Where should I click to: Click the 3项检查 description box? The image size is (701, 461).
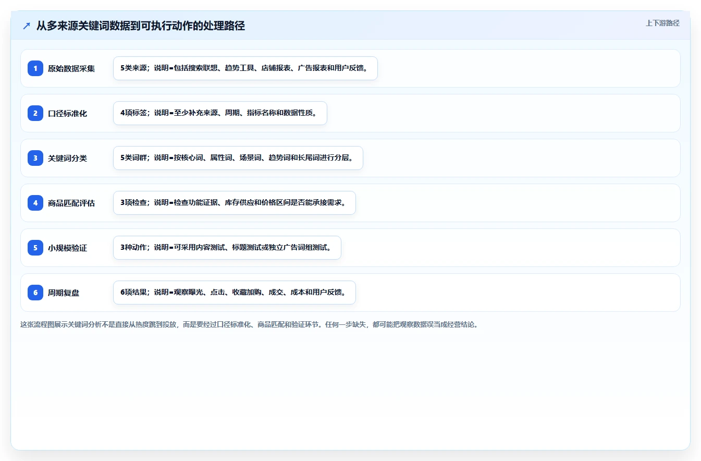[234, 203]
